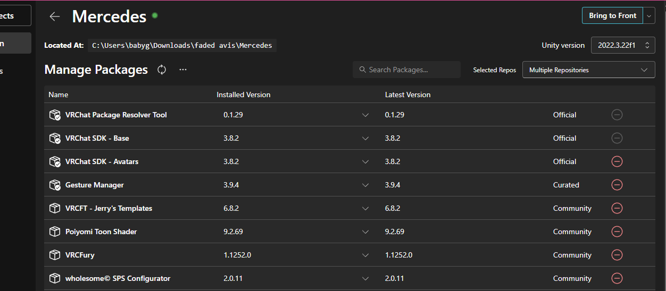This screenshot has width=666, height=291.
Task: Click the package icon of Poiyomi Toon Shader
Action: click(55, 232)
